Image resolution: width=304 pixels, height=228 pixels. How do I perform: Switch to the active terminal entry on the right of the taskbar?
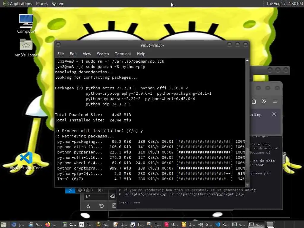tap(256, 224)
